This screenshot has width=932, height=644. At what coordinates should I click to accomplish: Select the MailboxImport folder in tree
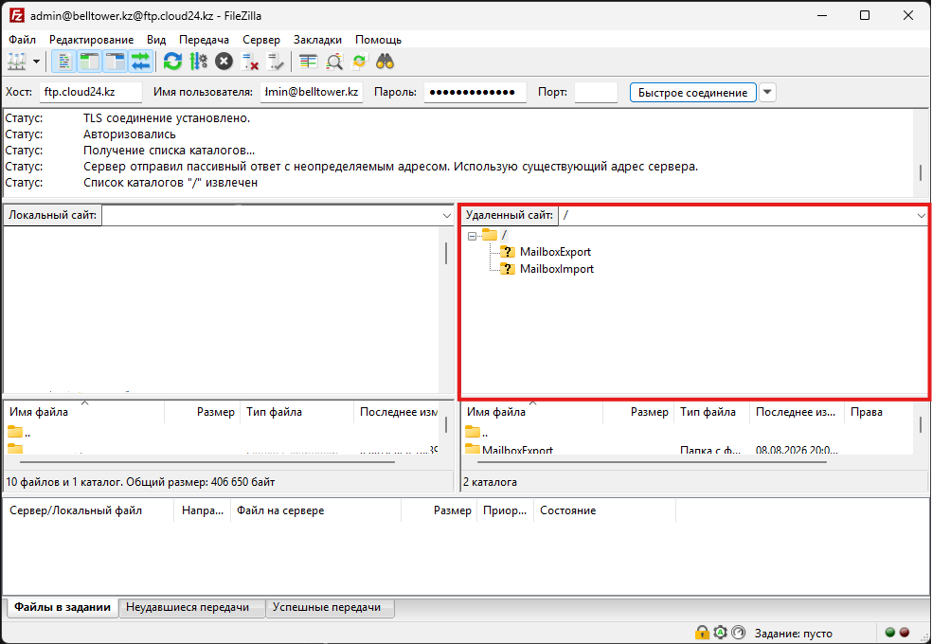tap(556, 269)
